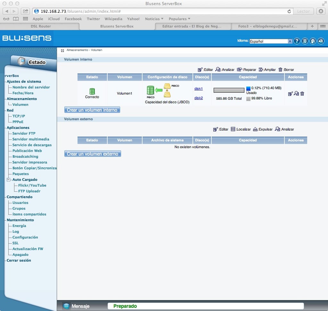Click the disk1 link

[199, 88]
